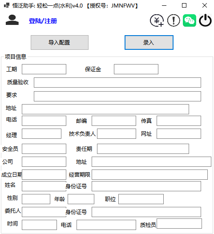Click into the 质量验收 field
214x234 pixels.
click(117, 83)
